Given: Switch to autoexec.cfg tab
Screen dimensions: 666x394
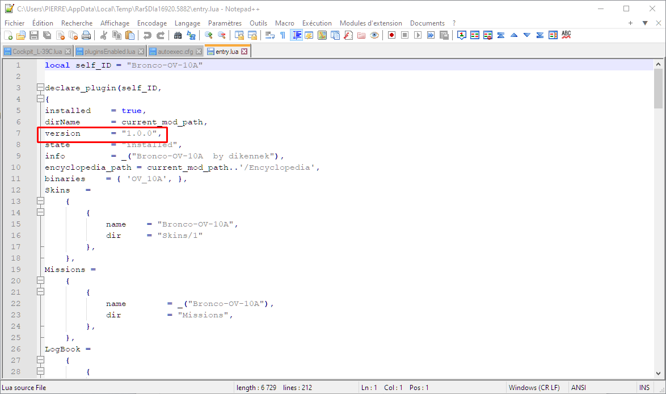Looking at the screenshot, I should coord(175,52).
